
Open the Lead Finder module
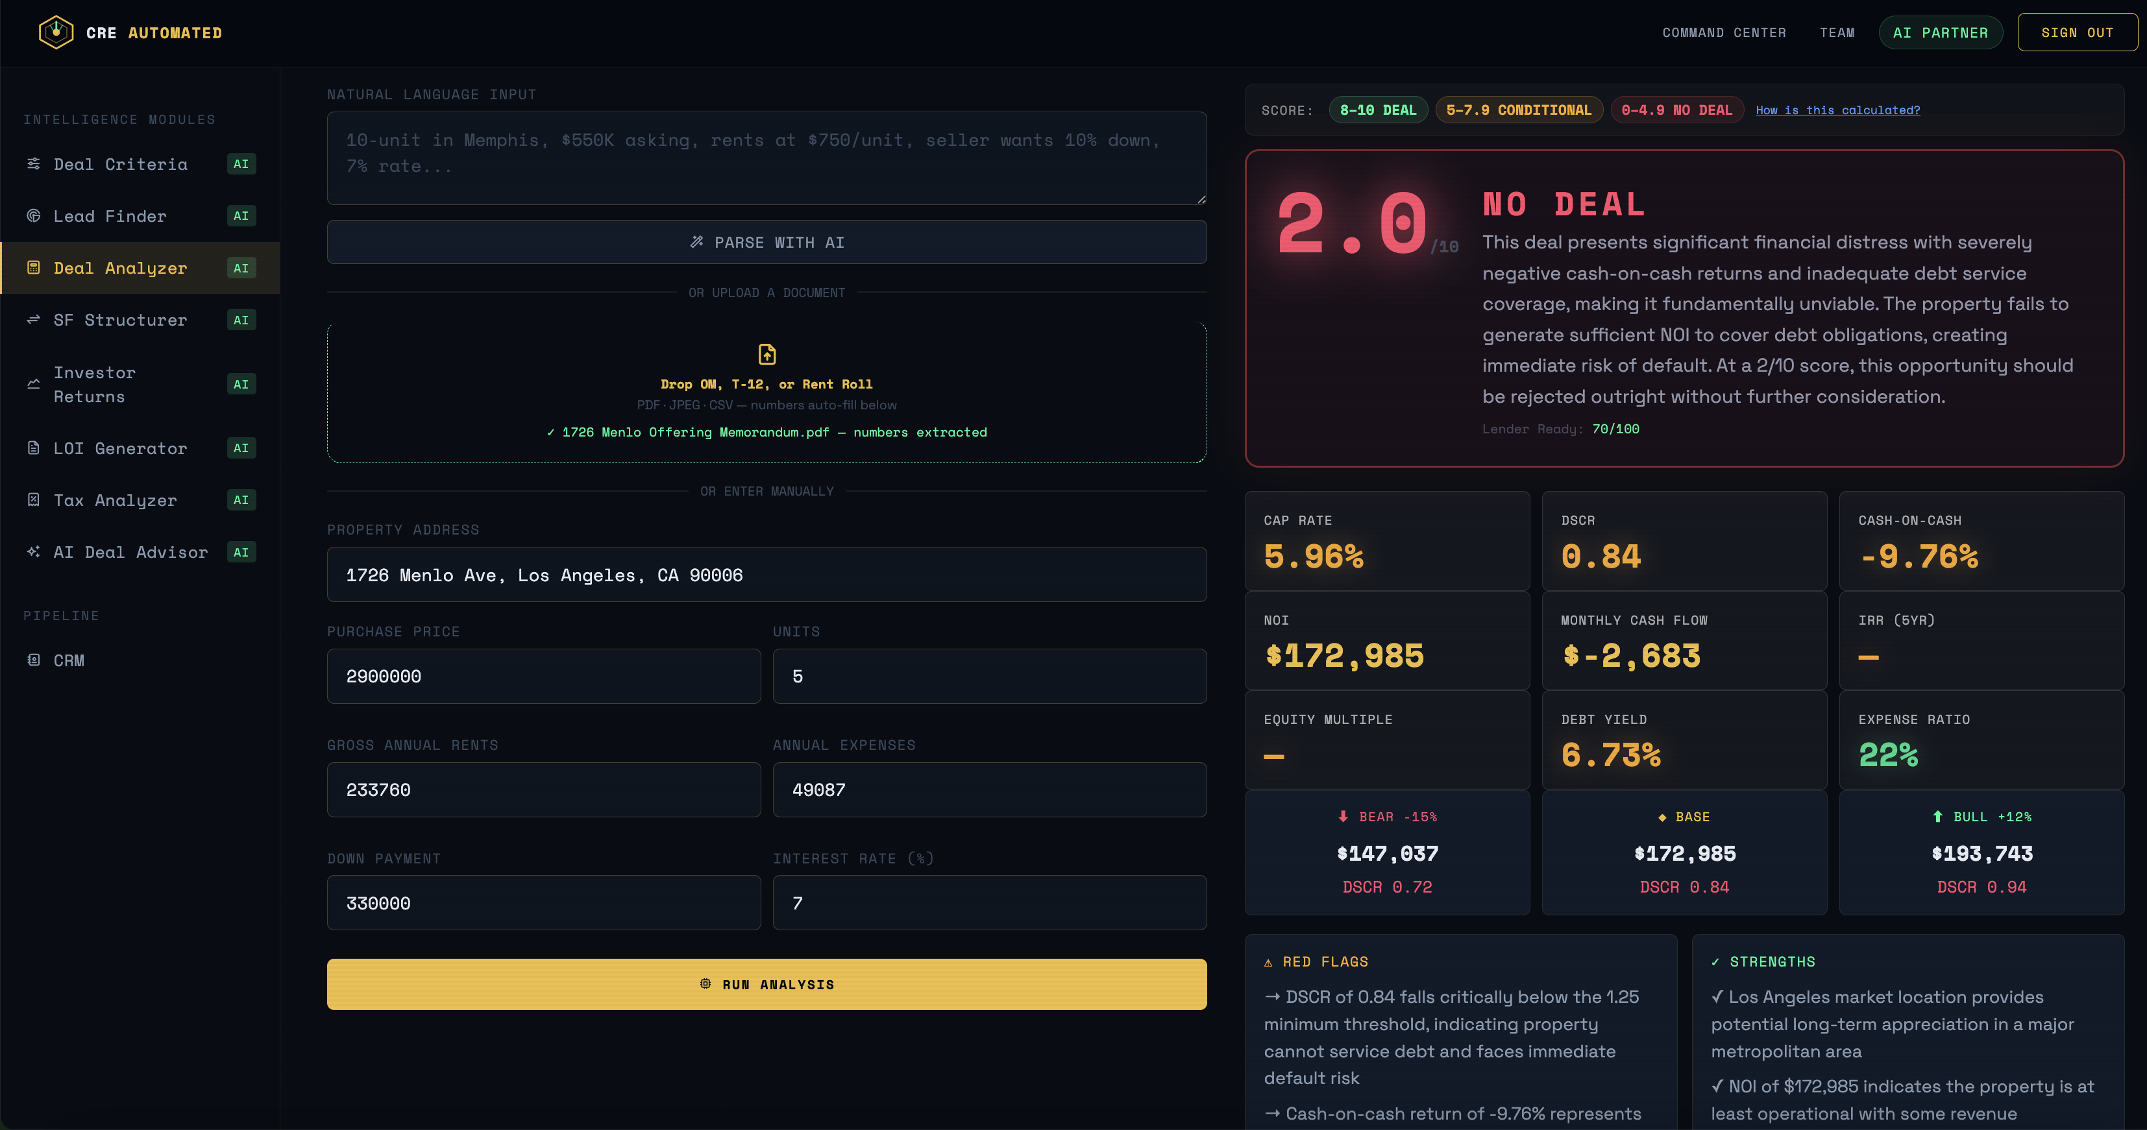coord(140,215)
